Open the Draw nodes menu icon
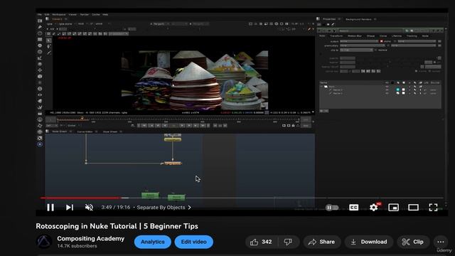This screenshot has width=455, height=256. tap(40, 27)
